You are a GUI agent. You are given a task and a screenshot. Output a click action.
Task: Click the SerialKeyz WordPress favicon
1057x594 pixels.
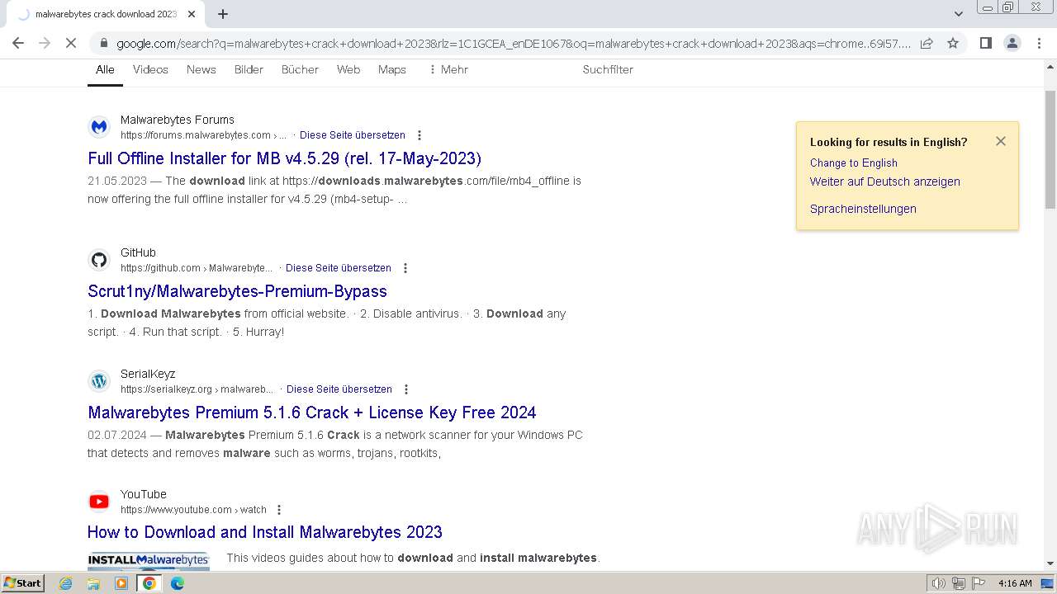coord(99,381)
